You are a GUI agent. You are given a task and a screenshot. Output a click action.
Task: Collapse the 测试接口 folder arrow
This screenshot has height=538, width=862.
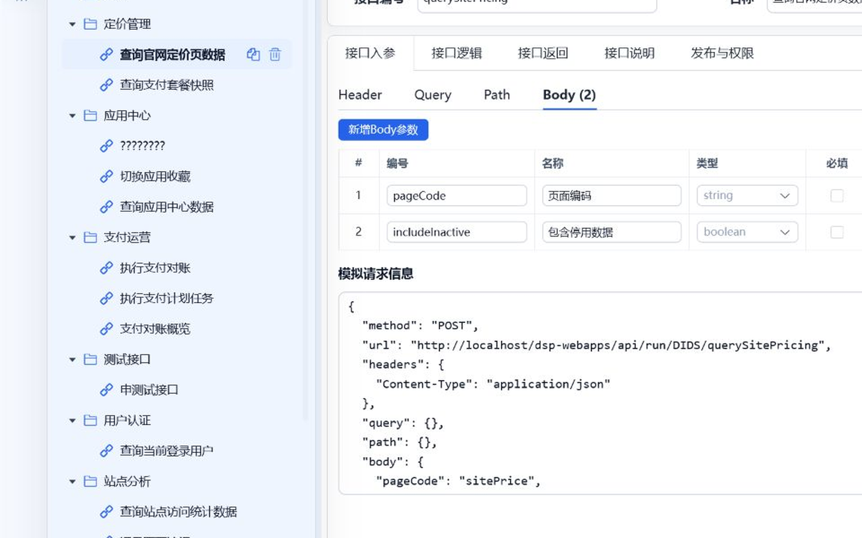tap(72, 360)
